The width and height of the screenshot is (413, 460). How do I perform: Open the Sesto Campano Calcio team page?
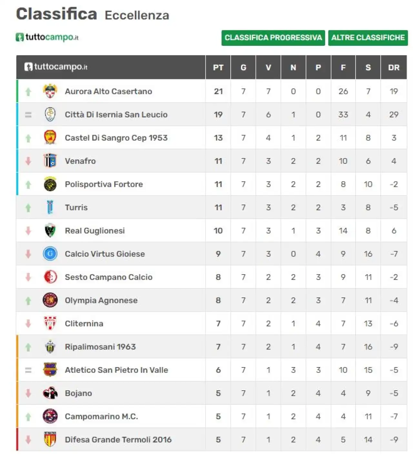click(x=108, y=277)
